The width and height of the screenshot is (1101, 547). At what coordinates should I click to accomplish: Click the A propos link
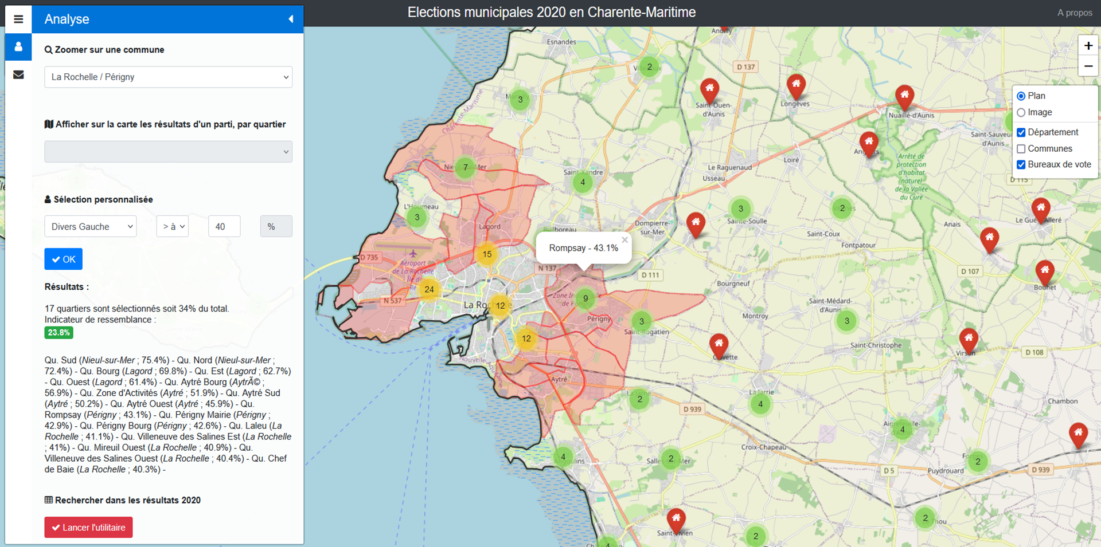pos(1074,13)
